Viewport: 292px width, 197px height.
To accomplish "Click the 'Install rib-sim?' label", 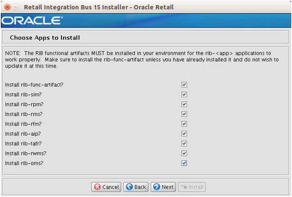I will pyautogui.click(x=23, y=94).
